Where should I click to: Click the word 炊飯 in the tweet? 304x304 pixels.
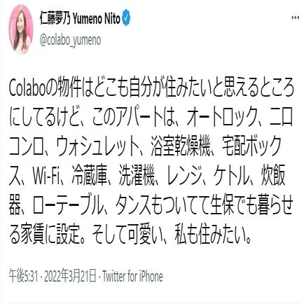point(272,176)
